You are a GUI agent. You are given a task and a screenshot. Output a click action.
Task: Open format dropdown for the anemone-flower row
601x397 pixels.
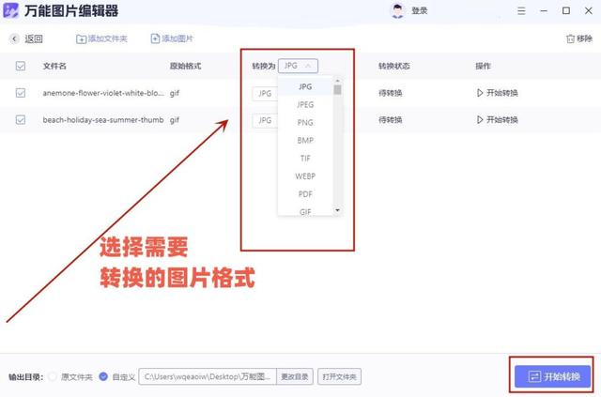point(265,94)
